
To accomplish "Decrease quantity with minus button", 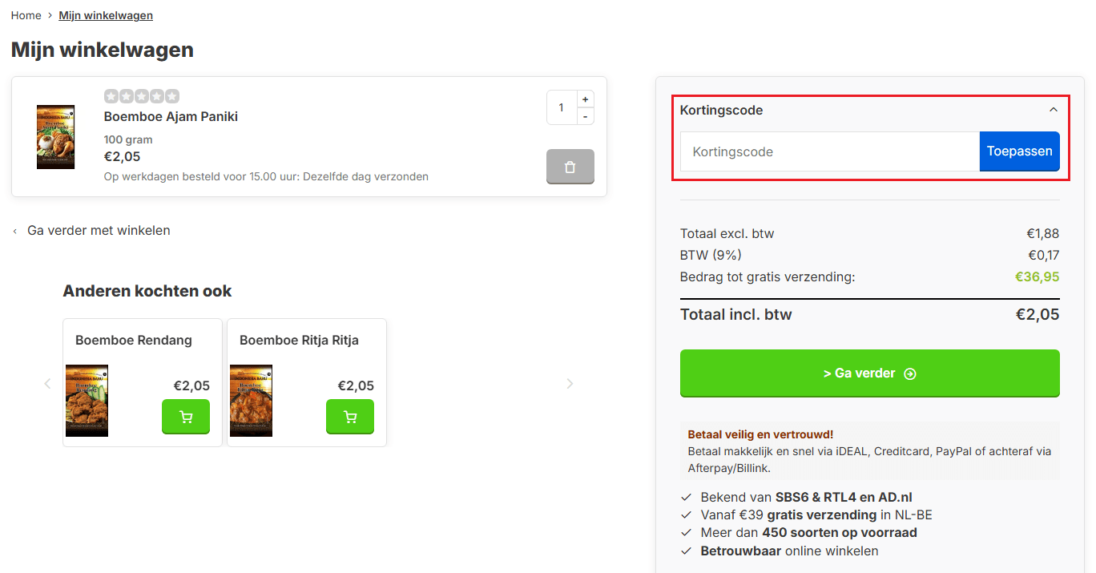I will [586, 117].
